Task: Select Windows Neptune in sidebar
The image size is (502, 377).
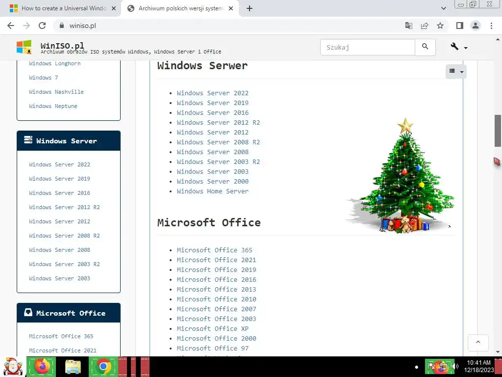Action: coord(53,106)
